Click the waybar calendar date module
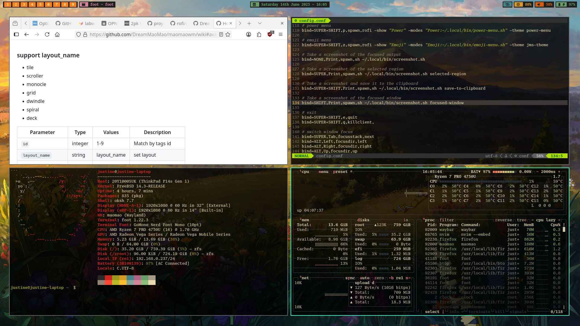The height and width of the screenshot is (326, 580). point(290,5)
